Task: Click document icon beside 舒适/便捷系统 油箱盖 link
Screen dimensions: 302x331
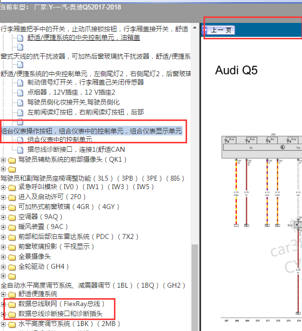Action: [20, 38]
